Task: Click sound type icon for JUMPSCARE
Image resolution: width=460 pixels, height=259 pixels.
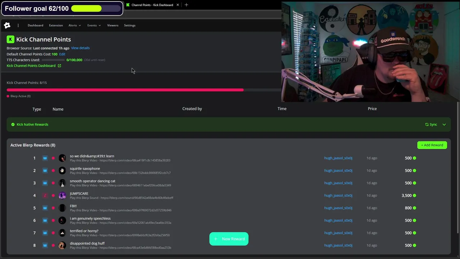Action: coord(45,195)
